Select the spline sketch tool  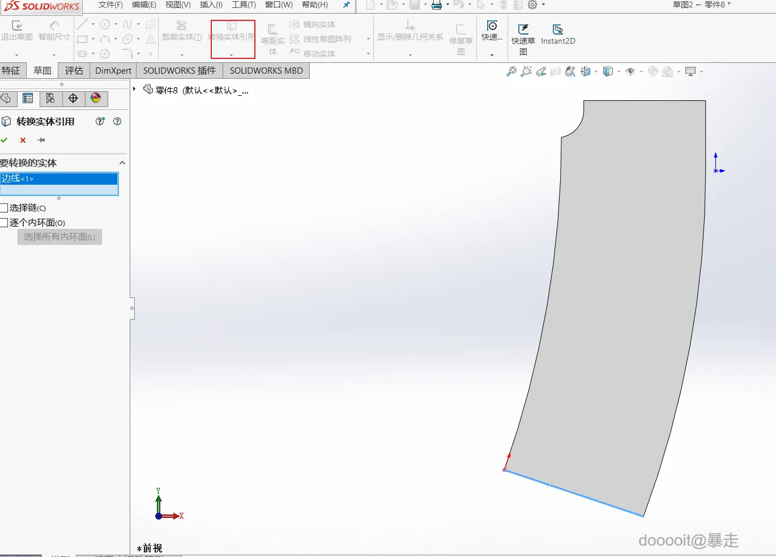tap(127, 24)
